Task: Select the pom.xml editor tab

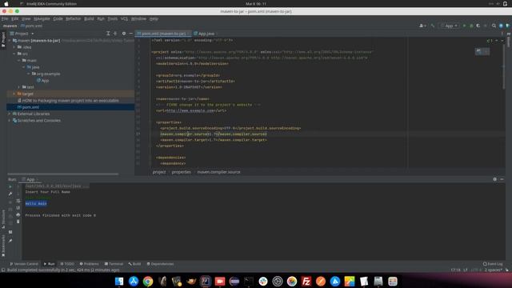Action: point(163,34)
